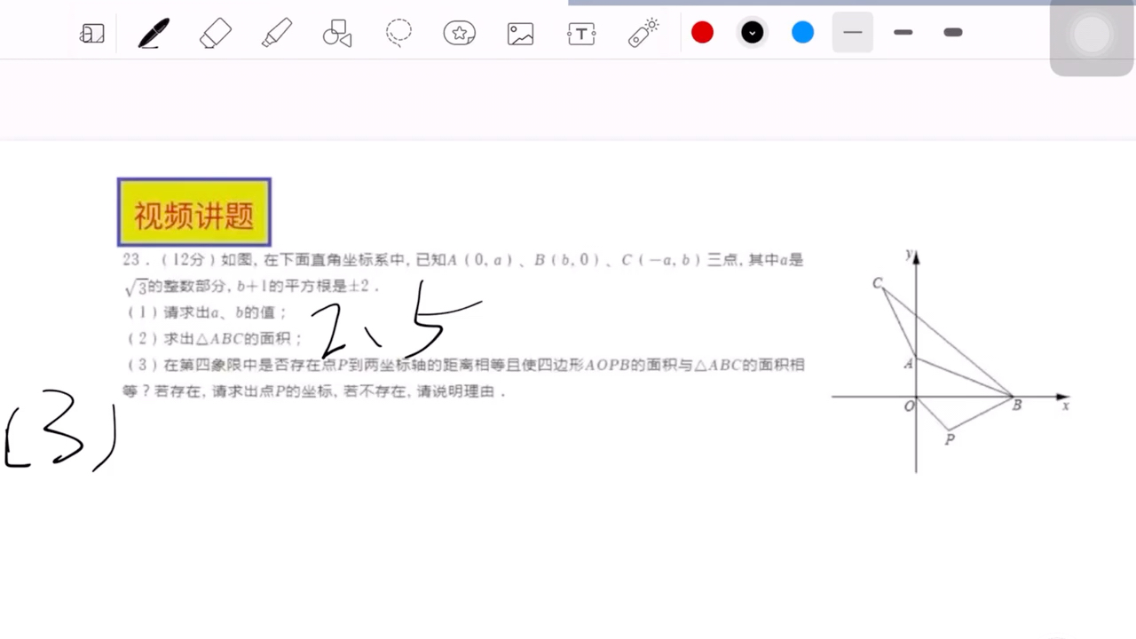Insert an image with Photo tool
Viewport: 1136px width, 639px height.
pyautogui.click(x=520, y=34)
